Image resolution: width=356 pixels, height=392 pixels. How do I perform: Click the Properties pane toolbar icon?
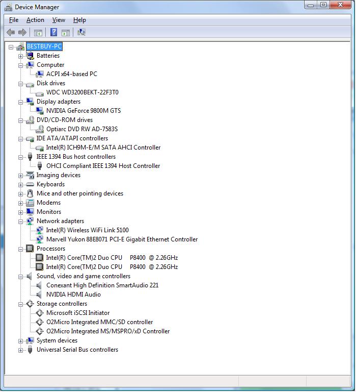tap(66, 33)
